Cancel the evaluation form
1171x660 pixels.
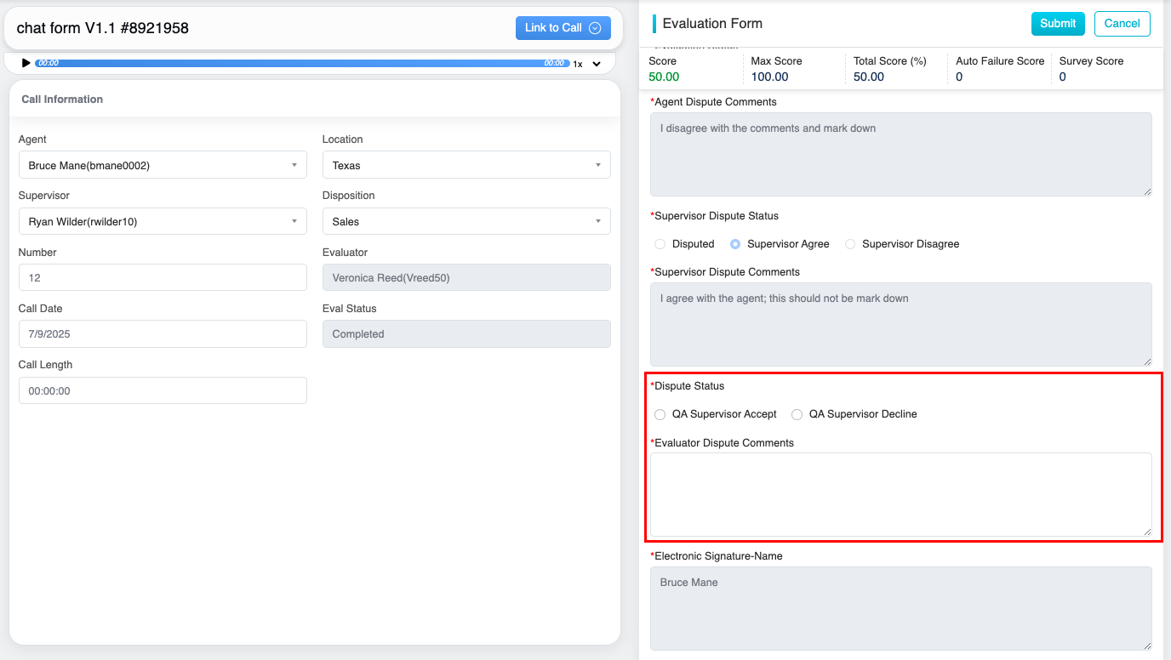[1122, 24]
